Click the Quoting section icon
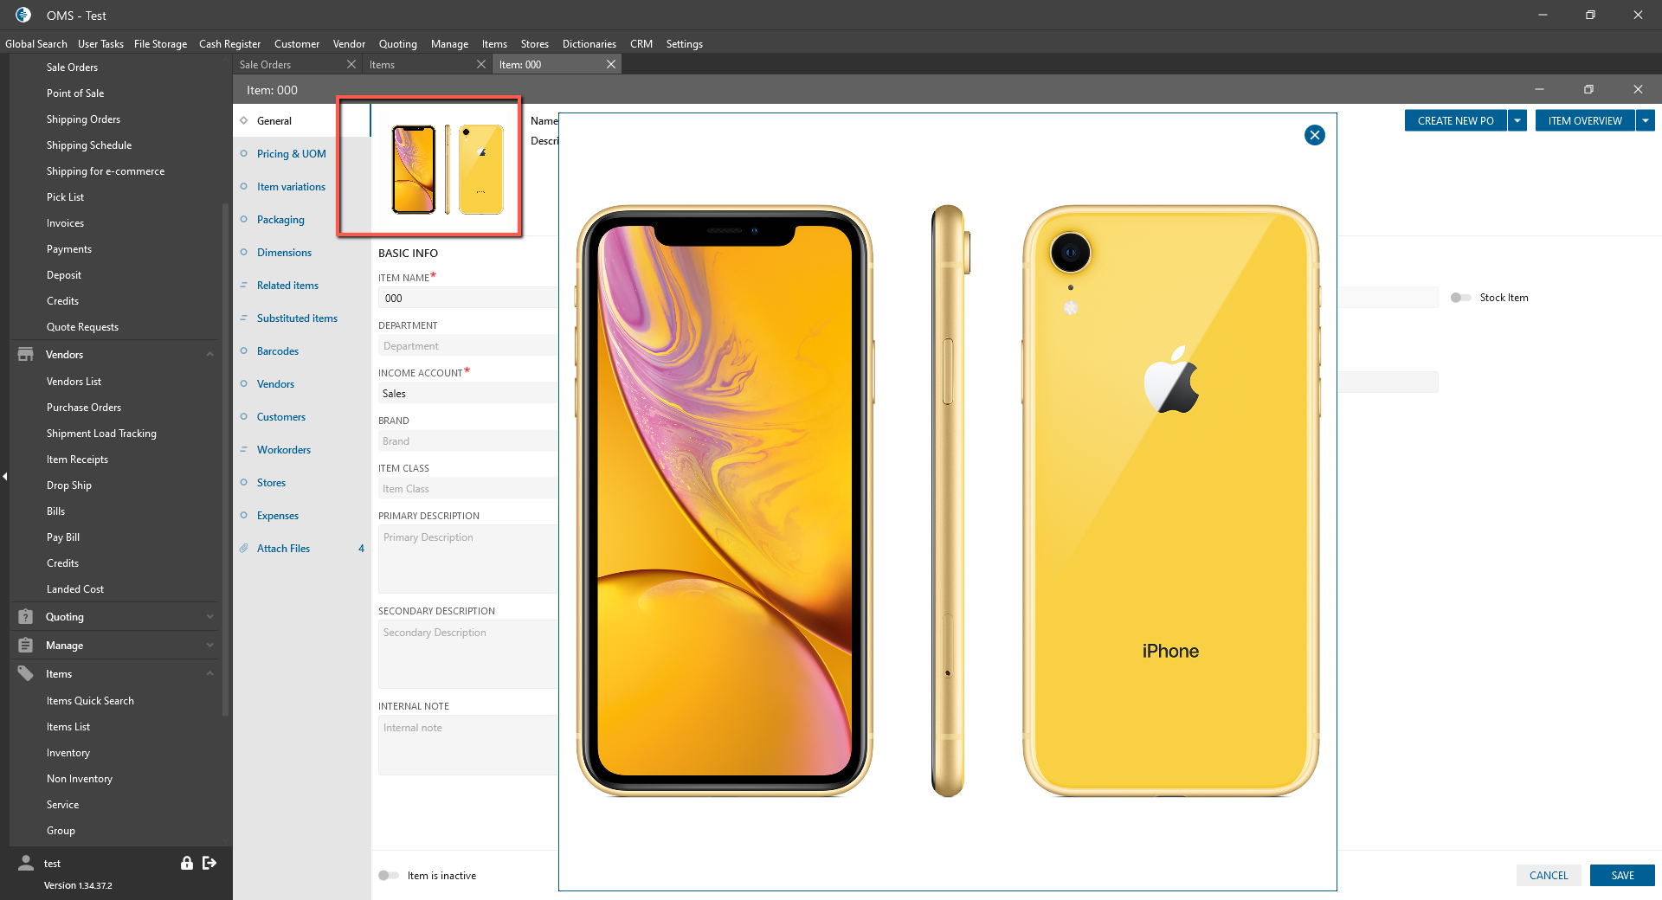This screenshot has height=900, width=1662. tap(26, 616)
